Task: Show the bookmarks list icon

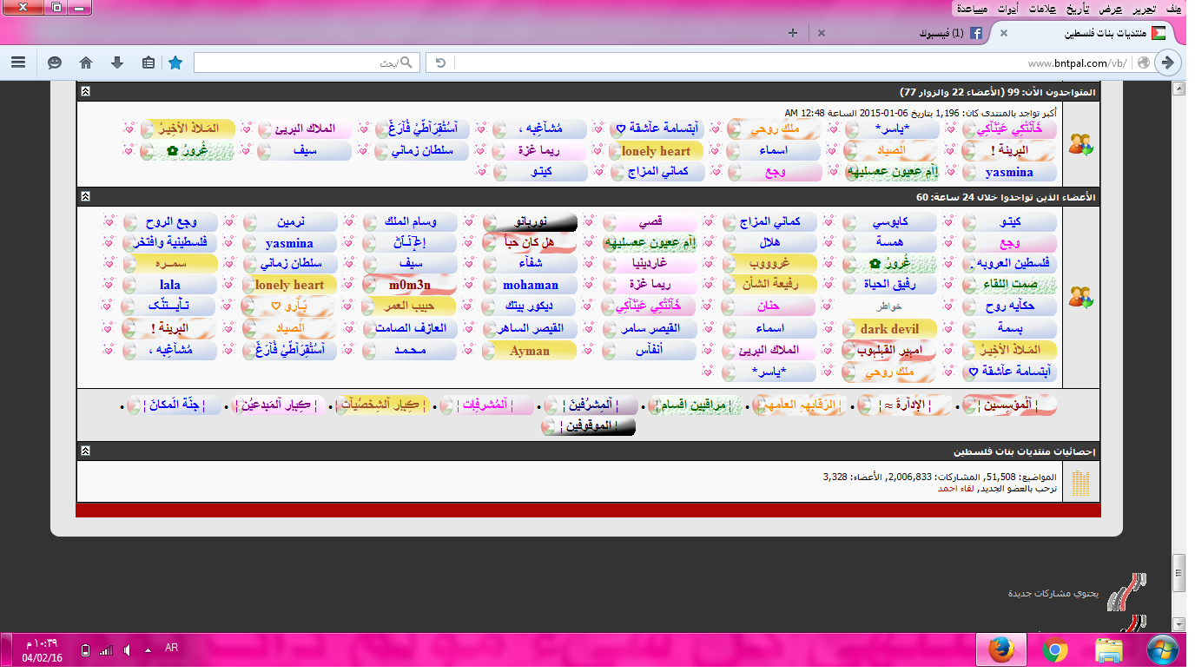Action: click(x=148, y=63)
